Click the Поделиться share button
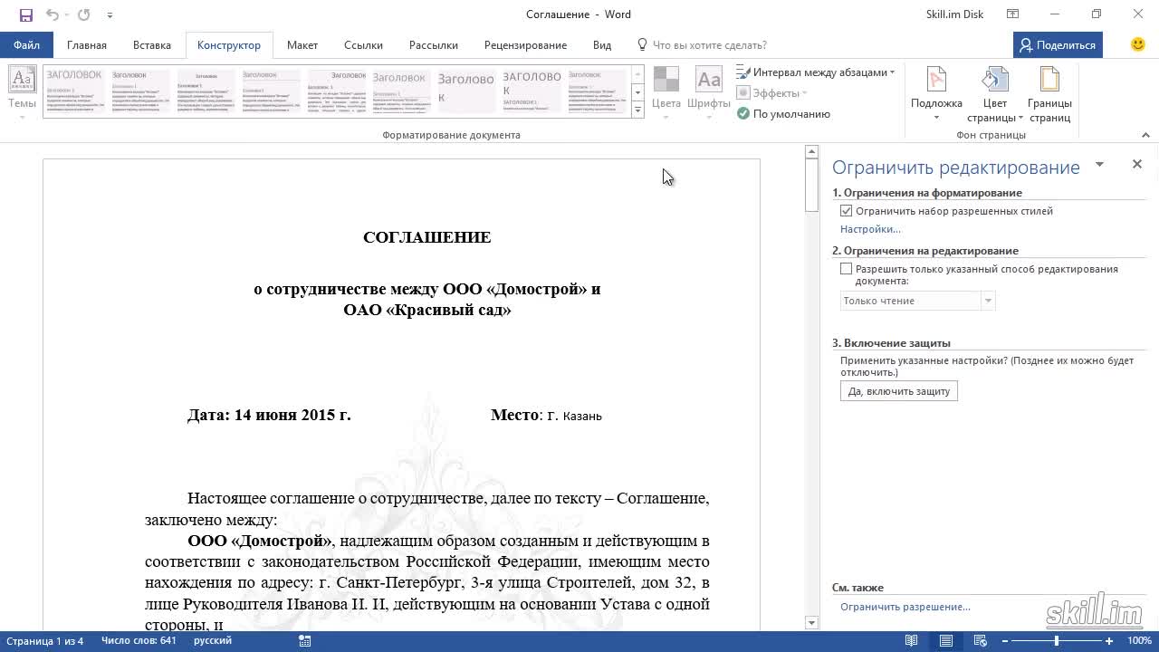The width and height of the screenshot is (1159, 652). pyautogui.click(x=1058, y=45)
